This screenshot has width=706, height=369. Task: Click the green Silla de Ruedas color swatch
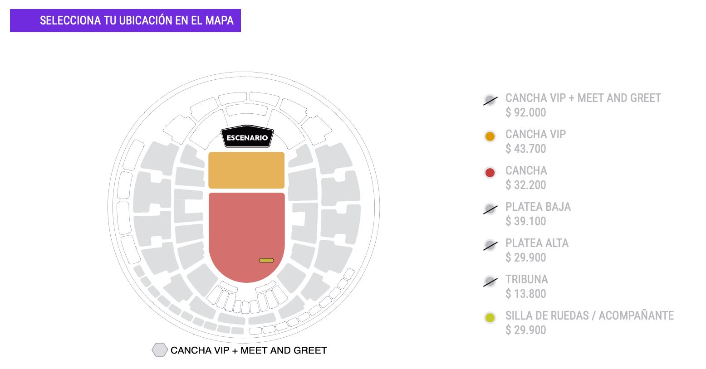click(490, 317)
